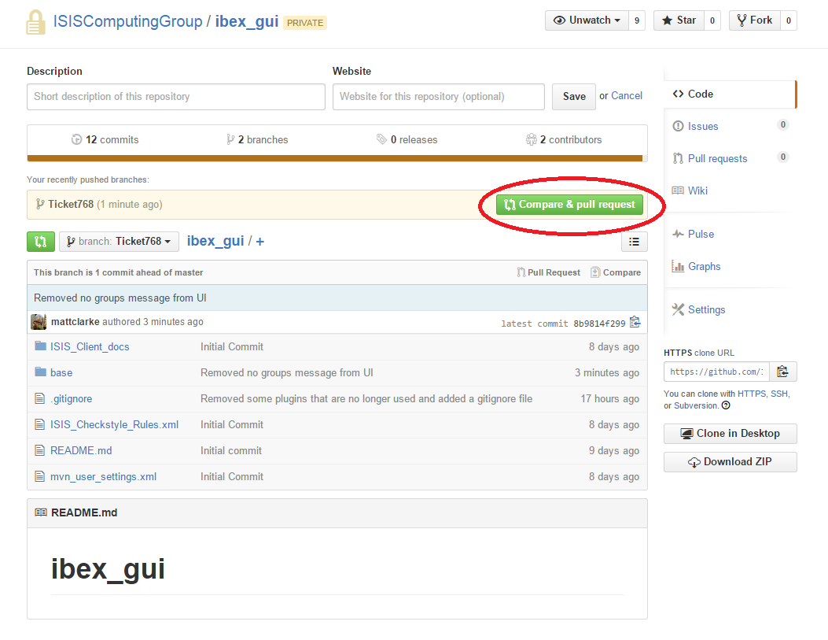Image resolution: width=828 pixels, height=640 pixels.
Task: Click the mattclarke avatar image
Action: pos(38,322)
